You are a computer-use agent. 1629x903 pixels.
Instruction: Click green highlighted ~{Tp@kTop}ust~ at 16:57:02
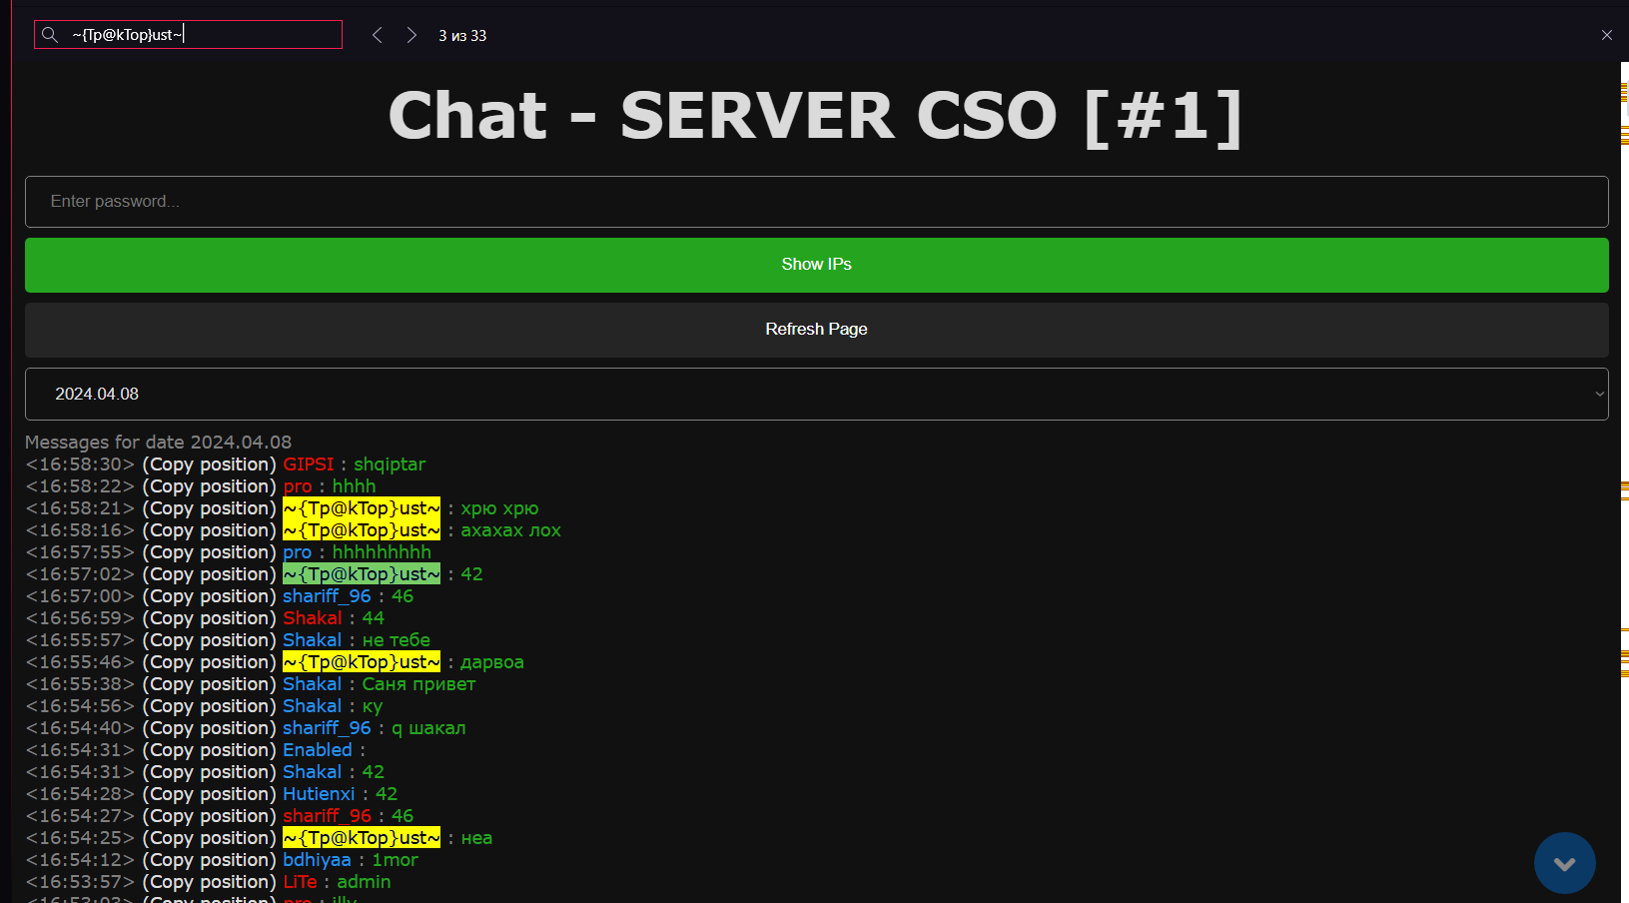click(361, 574)
